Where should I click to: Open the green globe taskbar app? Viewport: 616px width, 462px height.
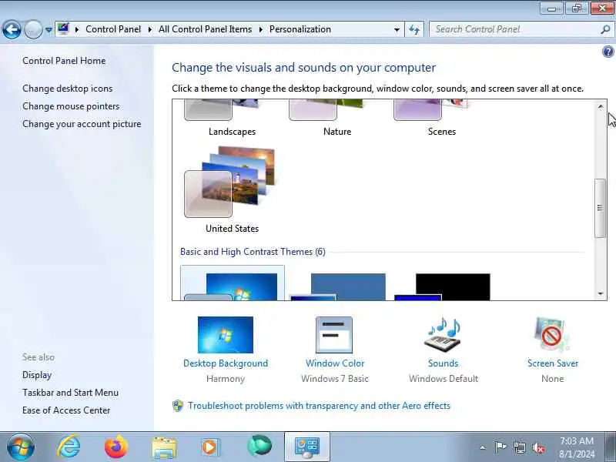click(259, 447)
